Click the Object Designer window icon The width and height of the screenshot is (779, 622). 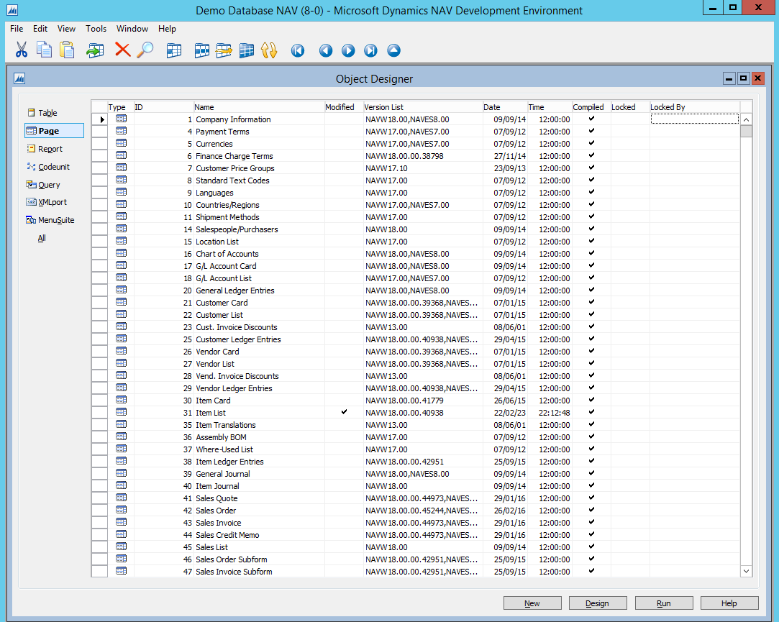pos(19,78)
